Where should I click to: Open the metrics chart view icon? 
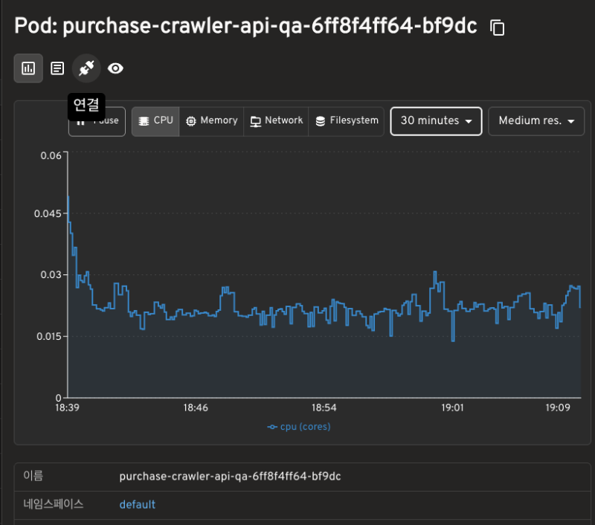pos(28,68)
